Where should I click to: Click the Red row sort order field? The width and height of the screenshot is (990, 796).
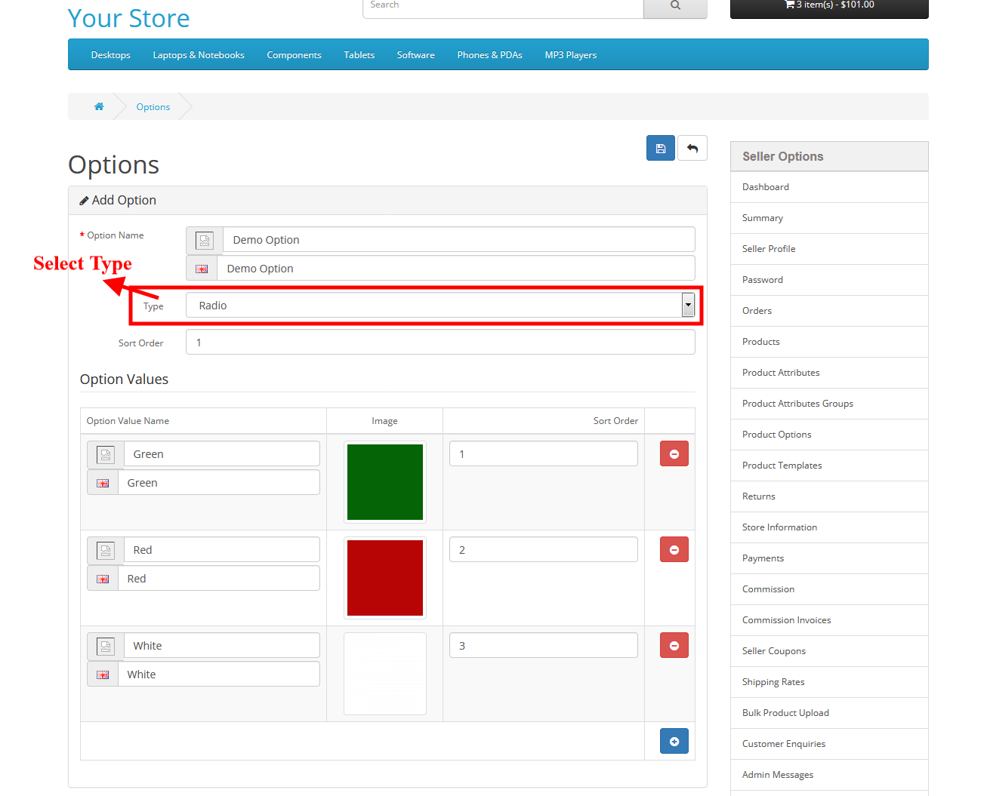click(544, 550)
